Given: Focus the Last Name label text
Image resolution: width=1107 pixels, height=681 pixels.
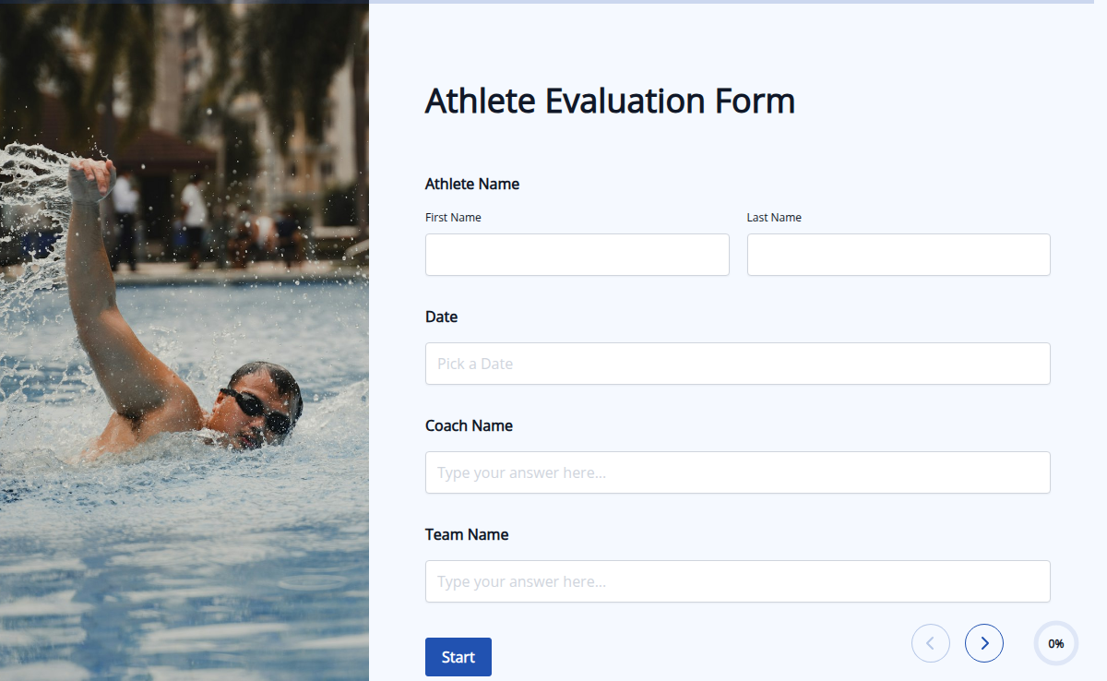Looking at the screenshot, I should [x=774, y=217].
